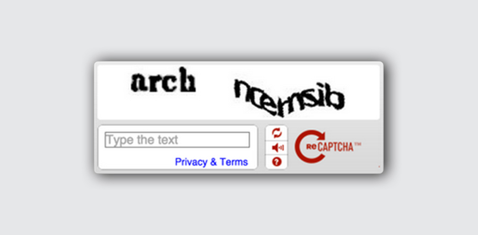Select the red speaker sound icon

point(277,148)
